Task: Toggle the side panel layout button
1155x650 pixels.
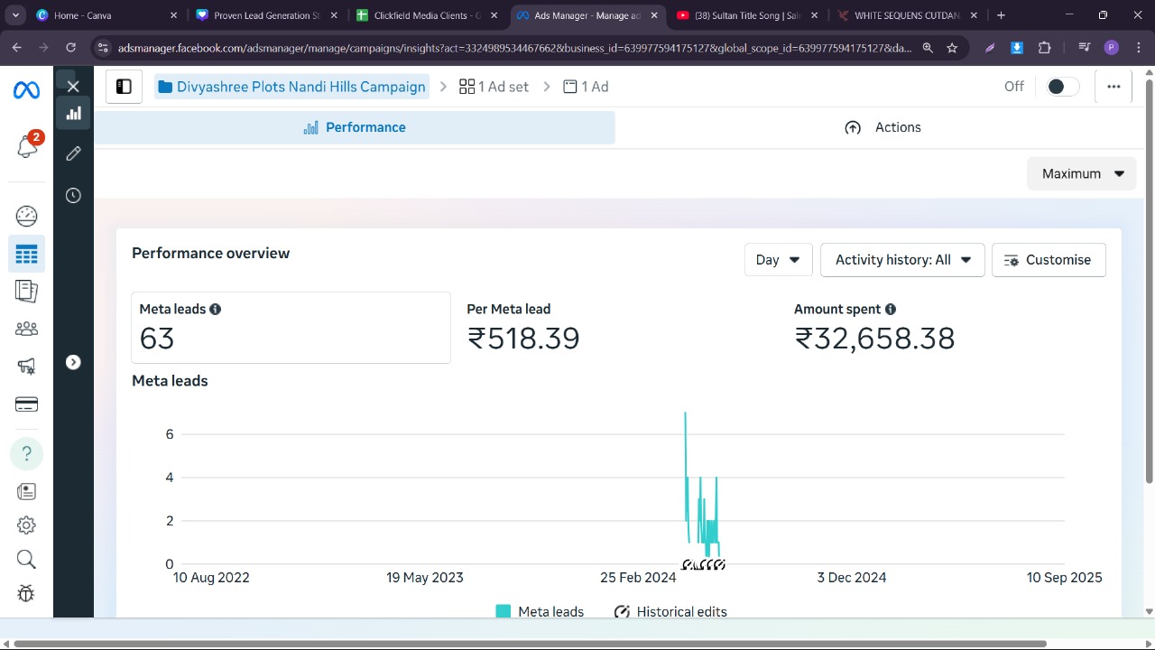Action: click(x=124, y=87)
